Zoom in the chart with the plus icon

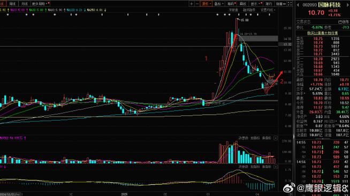pos(191,4)
